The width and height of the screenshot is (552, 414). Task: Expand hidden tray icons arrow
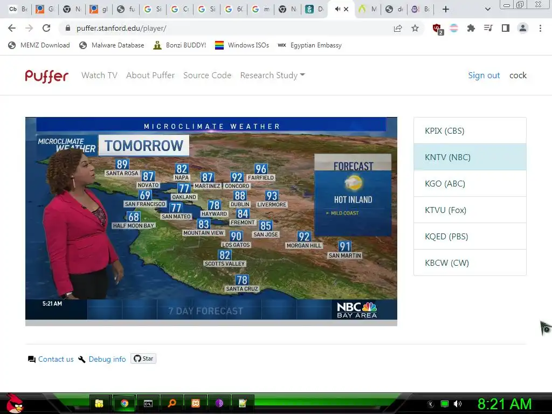pyautogui.click(x=431, y=404)
